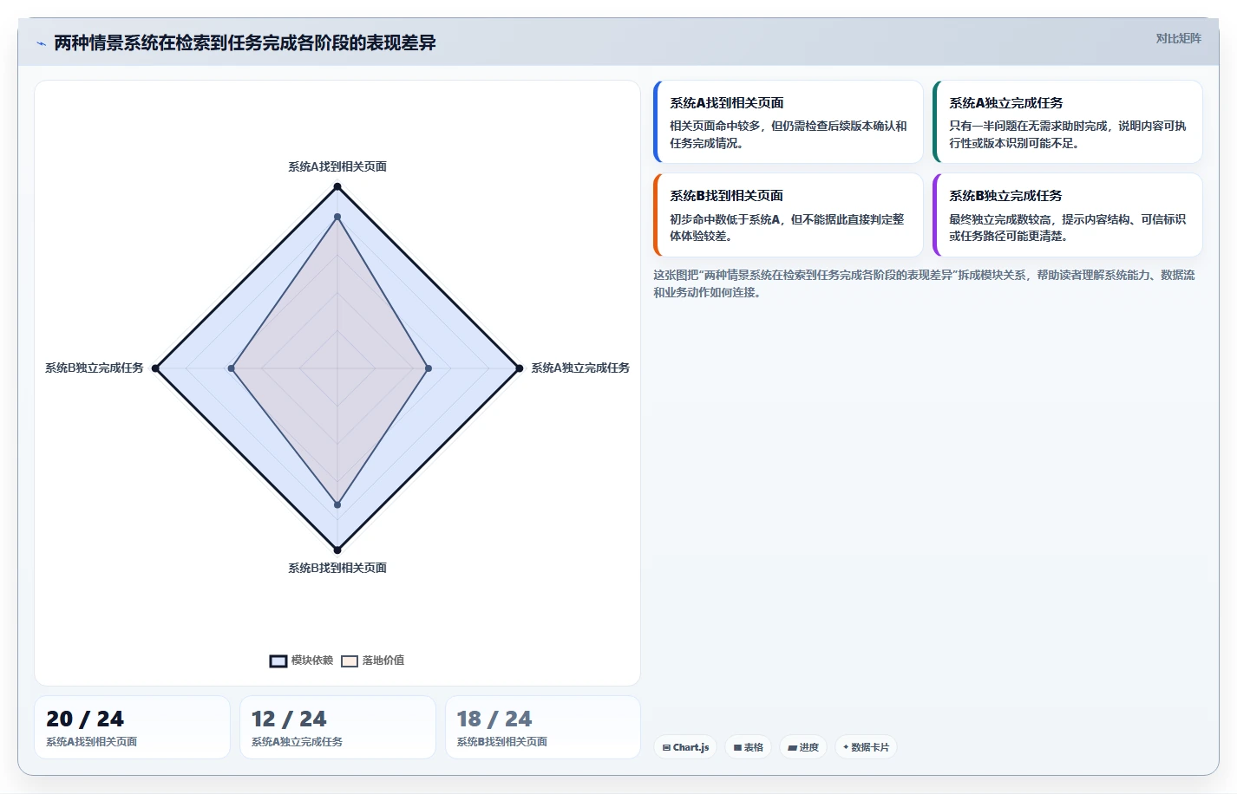Viewport: 1237px width, 794px height.
Task: Click the inner data point toward 系统B找到相关页面 axis
Action: pos(337,504)
